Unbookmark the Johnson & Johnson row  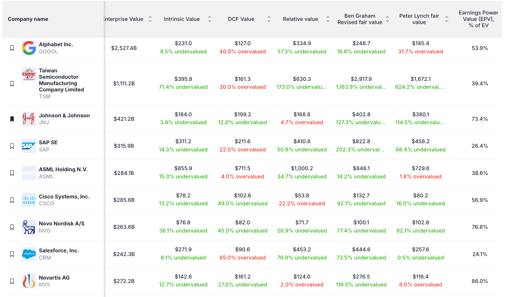coord(12,119)
